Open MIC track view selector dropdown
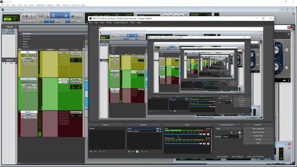Screen dimensions: 297x167 click(x=29, y=58)
